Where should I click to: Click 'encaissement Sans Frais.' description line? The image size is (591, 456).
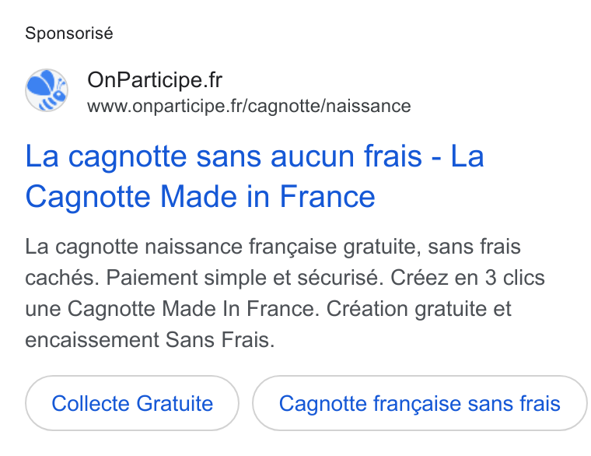coord(150,340)
